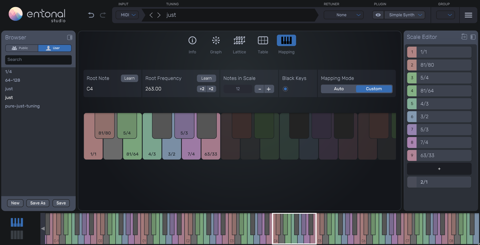Viewport: 480px width, 245px height.
Task: Click the redo arrow
Action: point(103,15)
